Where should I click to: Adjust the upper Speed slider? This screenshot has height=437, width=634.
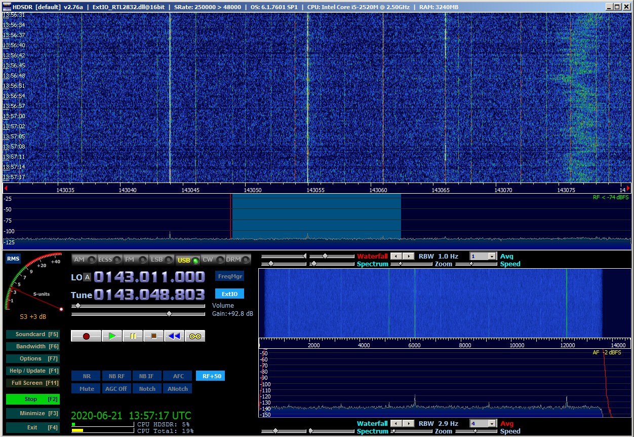pos(476,264)
